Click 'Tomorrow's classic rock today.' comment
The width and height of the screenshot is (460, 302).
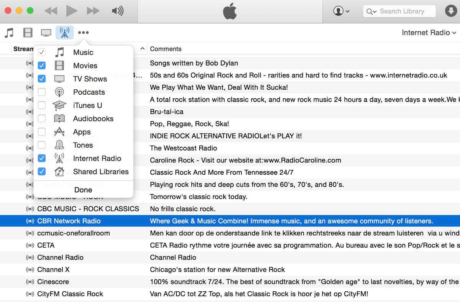pos(199,197)
